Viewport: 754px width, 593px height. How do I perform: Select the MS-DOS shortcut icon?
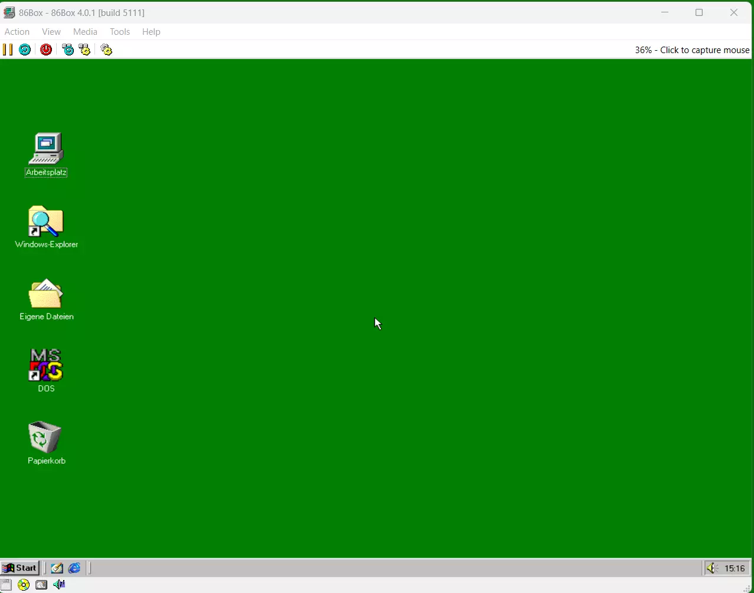[46, 365]
